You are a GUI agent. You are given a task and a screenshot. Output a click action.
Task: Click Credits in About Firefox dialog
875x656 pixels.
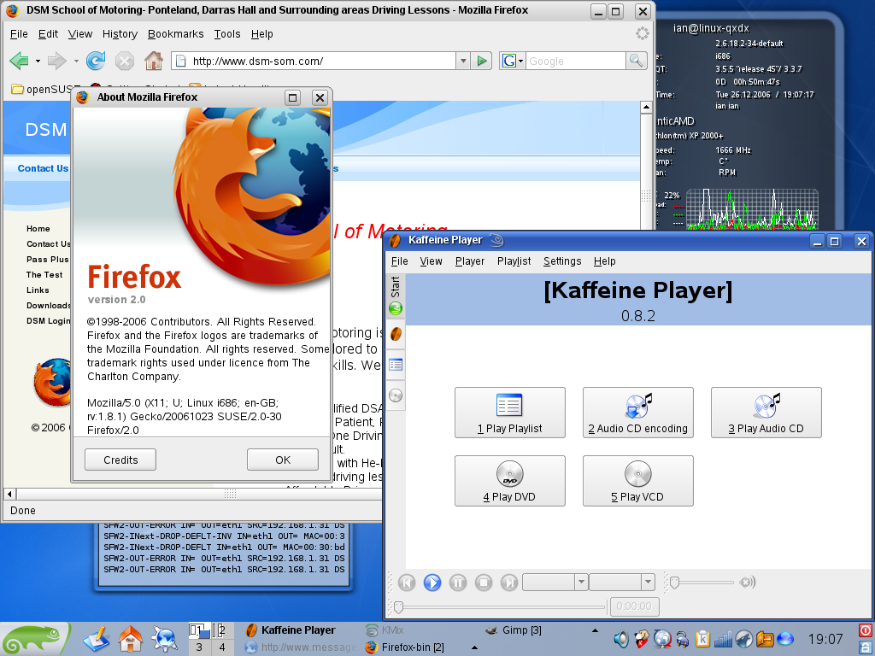click(120, 460)
